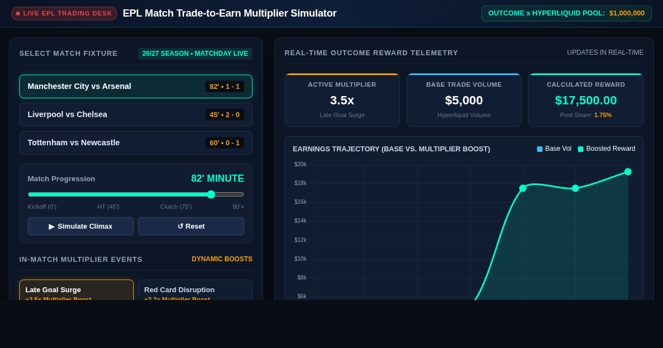Click the UPDATES IN REAL-TIME label
This screenshot has width=663, height=348.
tap(605, 52)
